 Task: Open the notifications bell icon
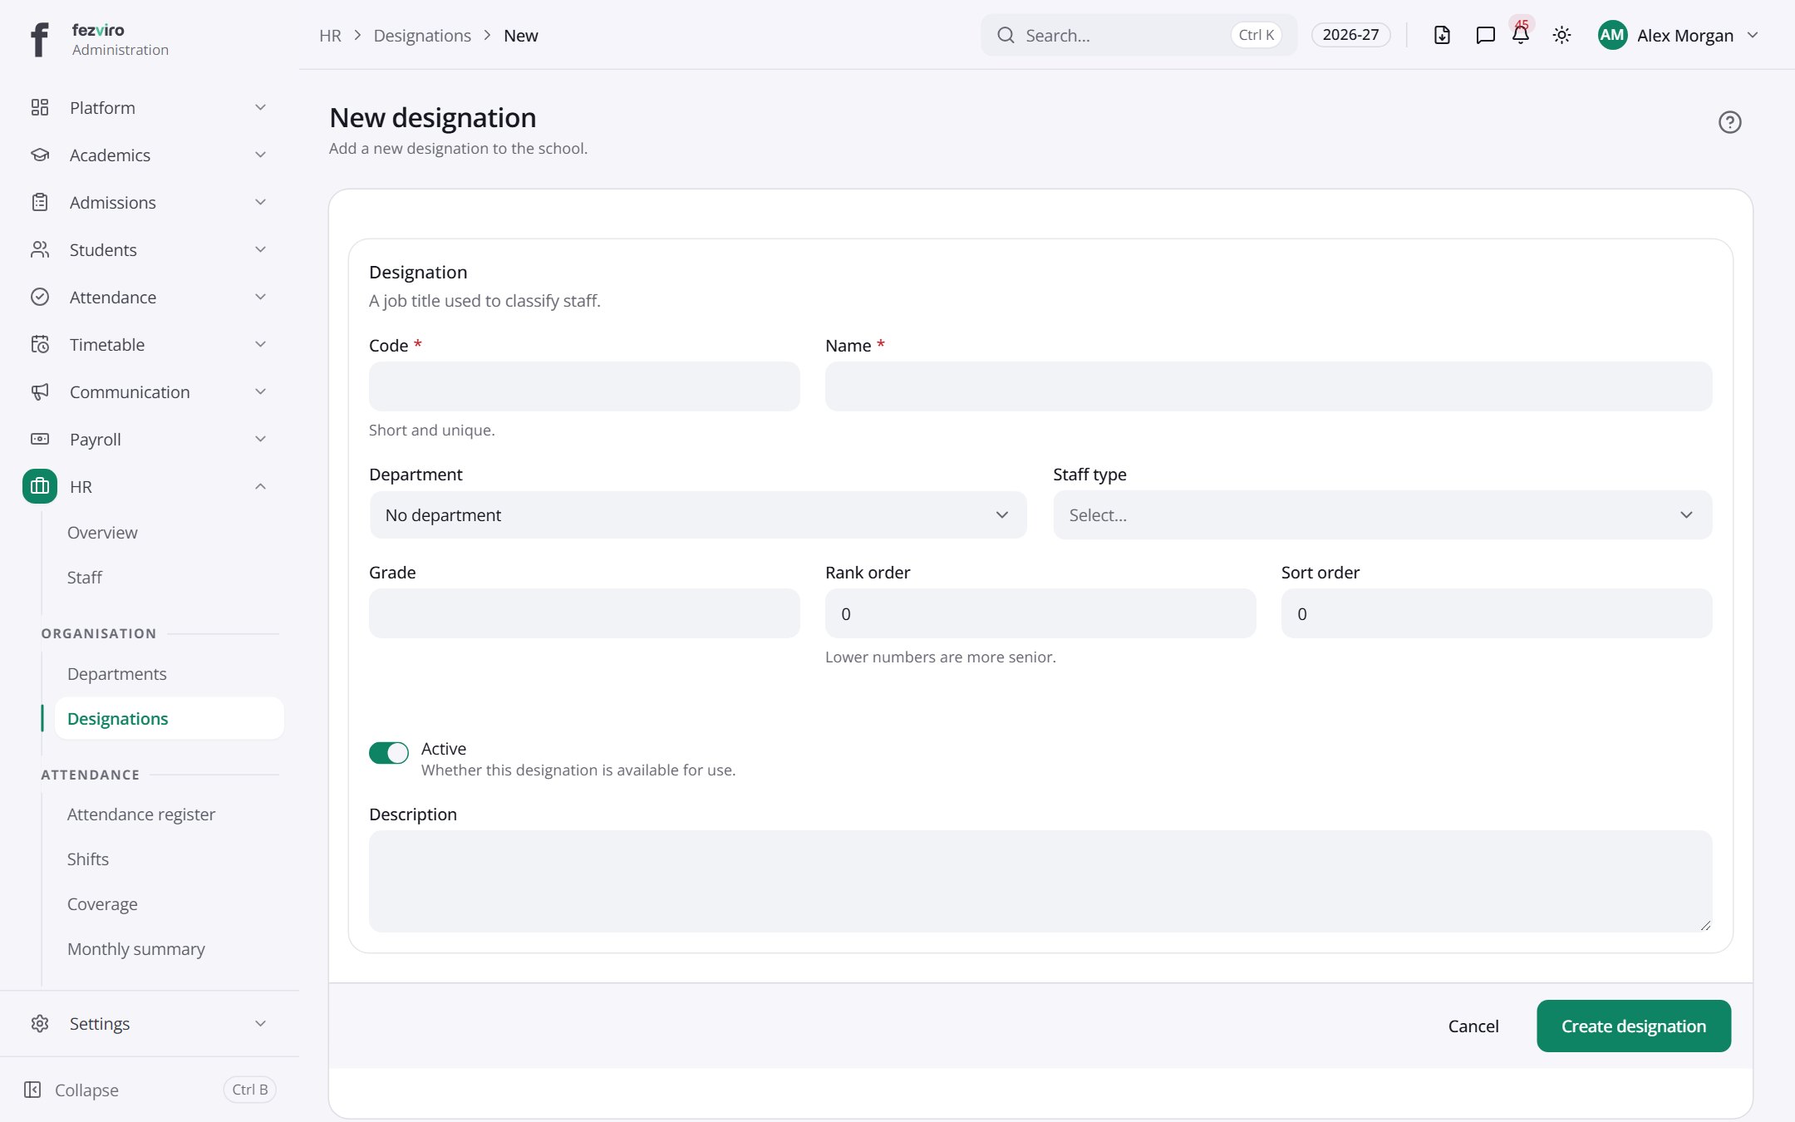tap(1521, 35)
